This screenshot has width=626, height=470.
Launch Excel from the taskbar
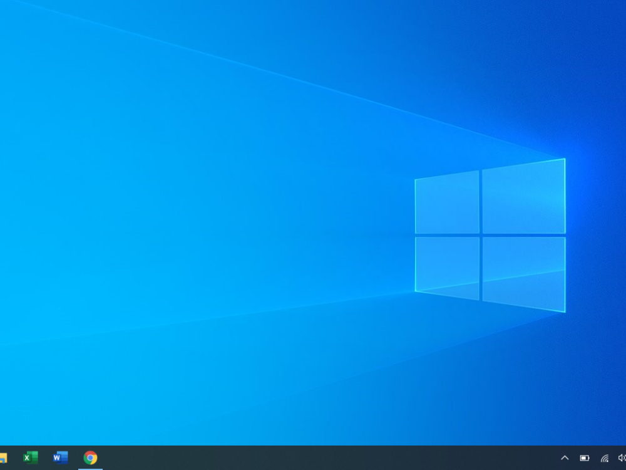pyautogui.click(x=30, y=458)
